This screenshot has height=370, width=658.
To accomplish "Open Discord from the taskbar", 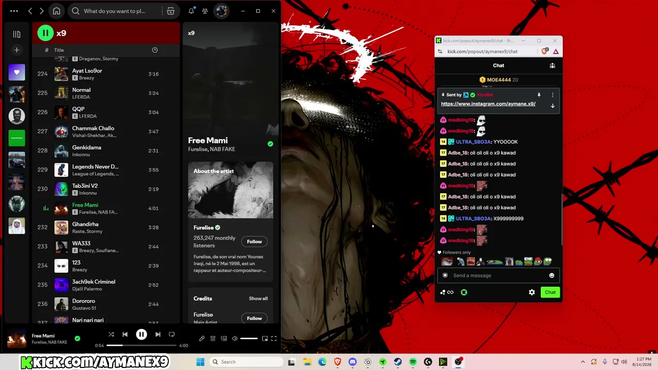I will [x=352, y=362].
